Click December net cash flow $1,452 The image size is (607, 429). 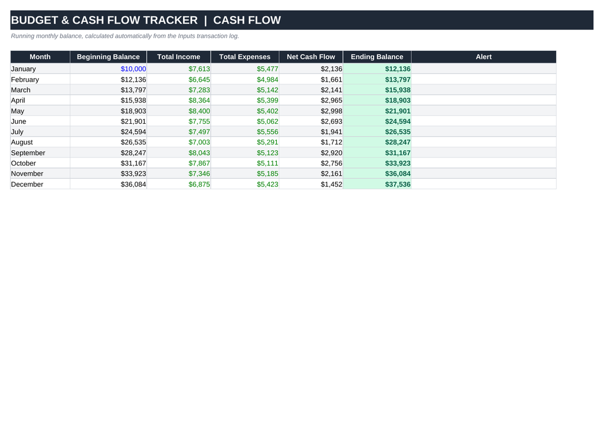(x=311, y=185)
